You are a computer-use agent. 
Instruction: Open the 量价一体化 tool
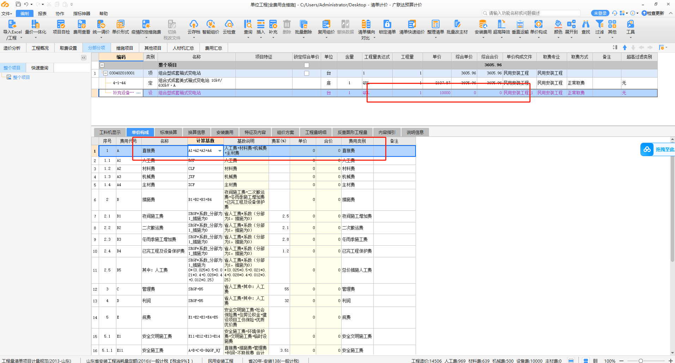[35, 24]
